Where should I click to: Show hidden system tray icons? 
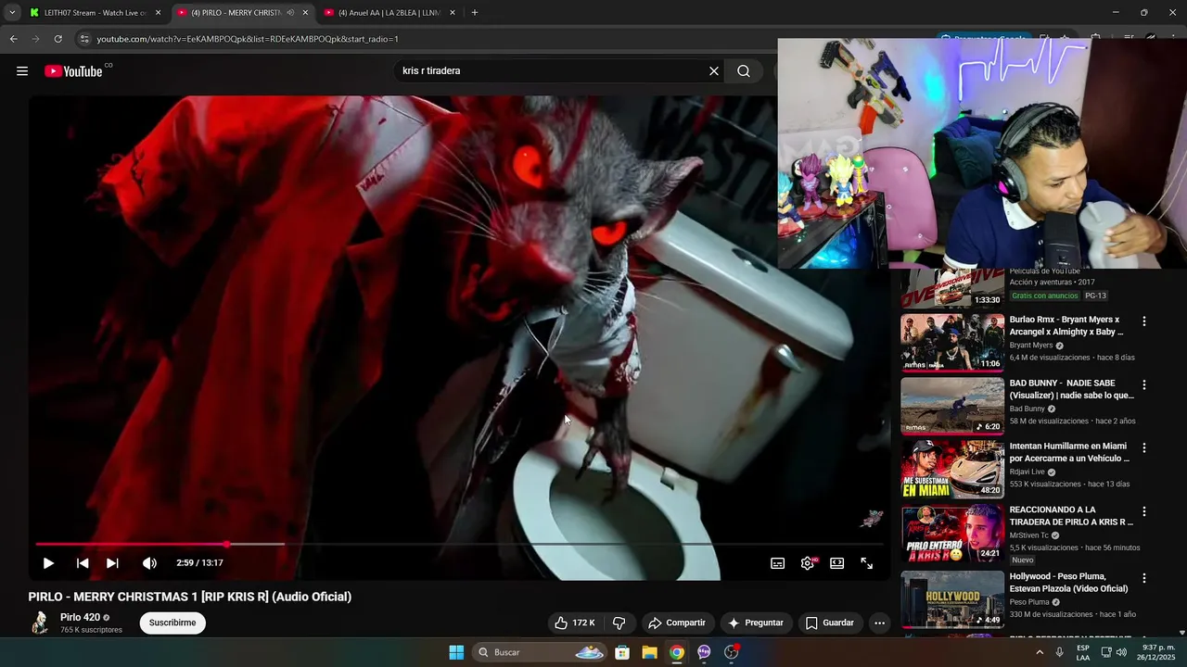pyautogui.click(x=1040, y=652)
